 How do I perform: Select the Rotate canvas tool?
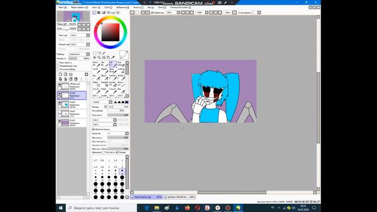104,58
